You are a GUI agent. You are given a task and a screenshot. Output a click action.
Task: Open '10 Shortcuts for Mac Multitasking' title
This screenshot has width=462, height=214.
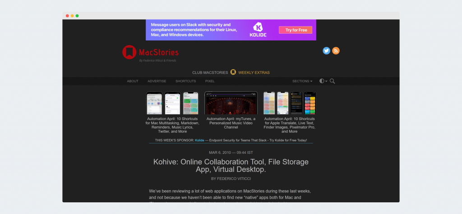(173, 125)
